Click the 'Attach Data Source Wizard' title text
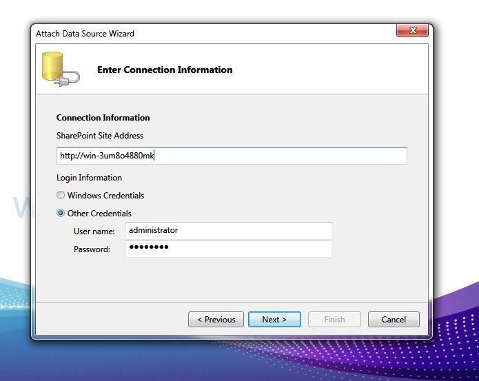479x381 pixels. coord(85,34)
